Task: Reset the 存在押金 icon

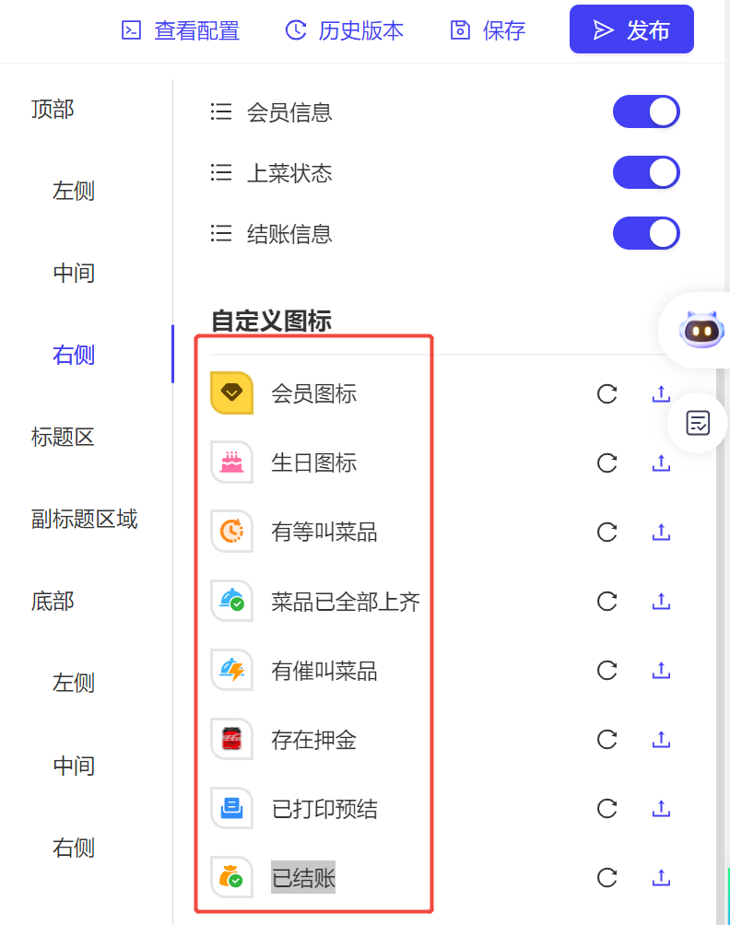Action: 606,739
